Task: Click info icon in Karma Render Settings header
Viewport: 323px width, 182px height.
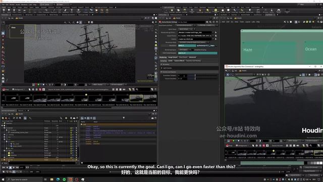Action: pos(213,22)
